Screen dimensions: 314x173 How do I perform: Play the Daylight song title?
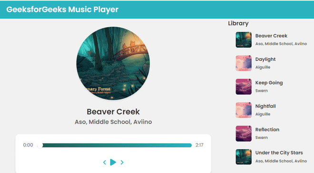click(x=265, y=59)
